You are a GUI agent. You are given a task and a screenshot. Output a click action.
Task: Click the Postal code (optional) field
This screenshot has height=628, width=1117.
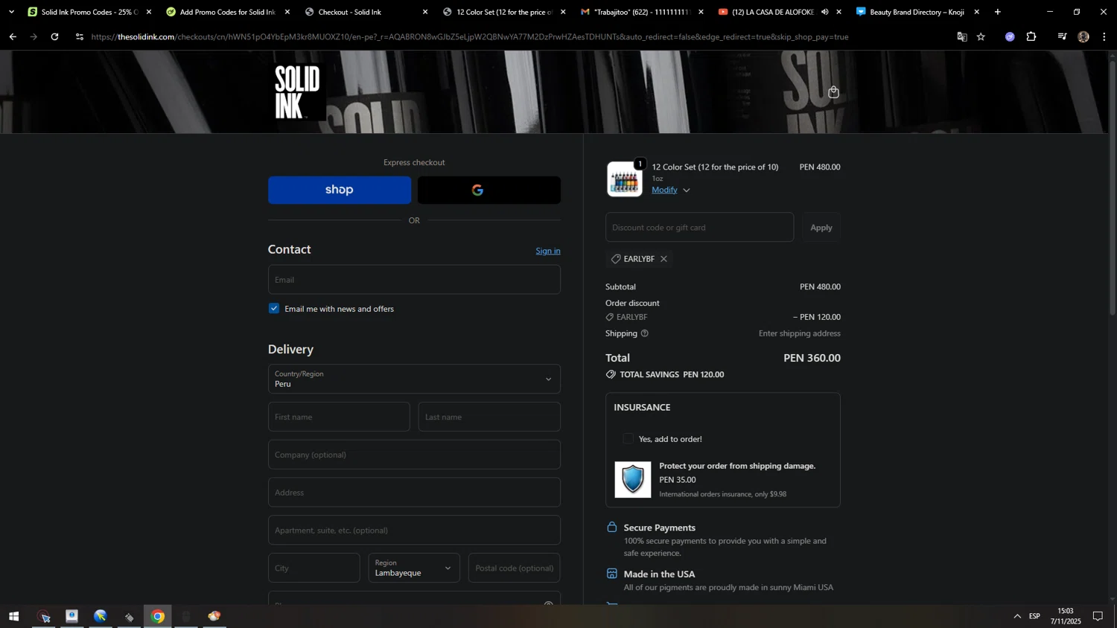tap(515, 568)
